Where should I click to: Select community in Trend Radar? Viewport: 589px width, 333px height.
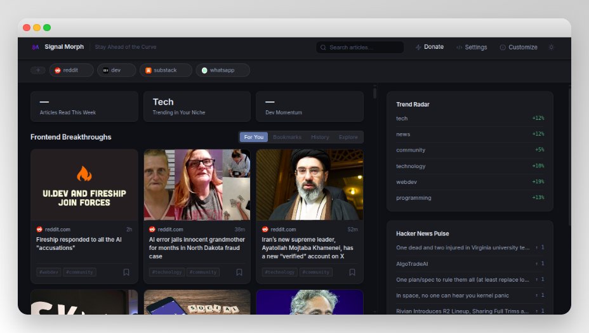click(x=470, y=150)
